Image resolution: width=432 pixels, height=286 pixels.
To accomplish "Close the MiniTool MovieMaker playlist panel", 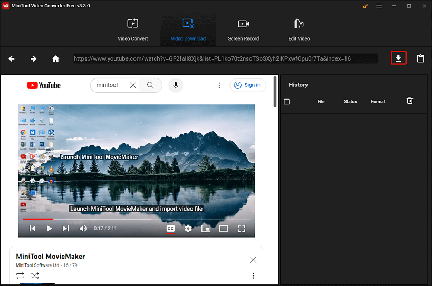I will (253, 260).
